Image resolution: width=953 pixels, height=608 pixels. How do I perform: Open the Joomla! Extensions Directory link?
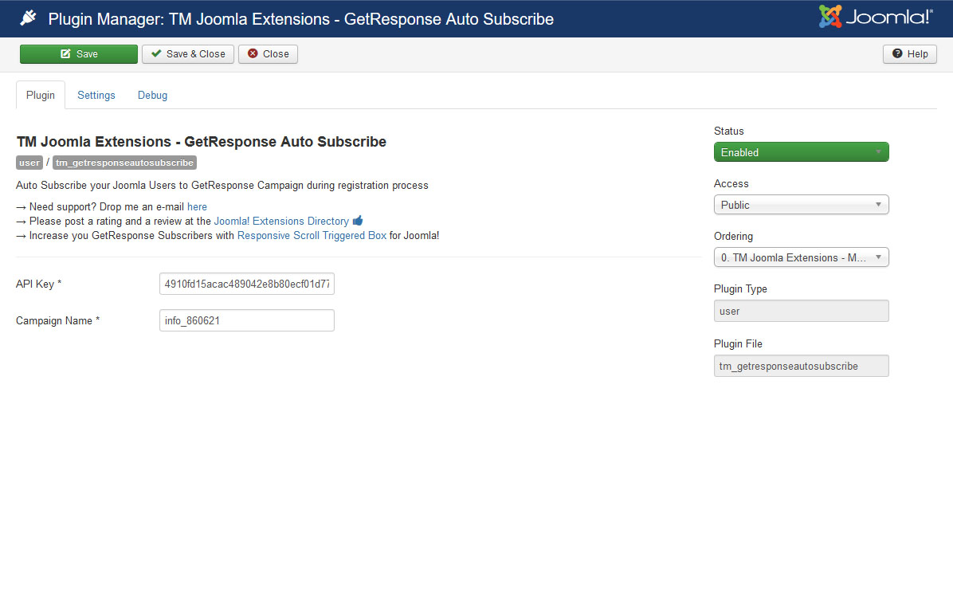pyautogui.click(x=281, y=221)
